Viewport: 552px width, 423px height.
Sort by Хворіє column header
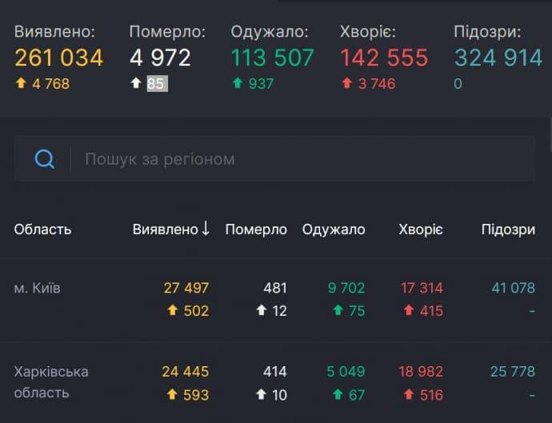point(421,229)
